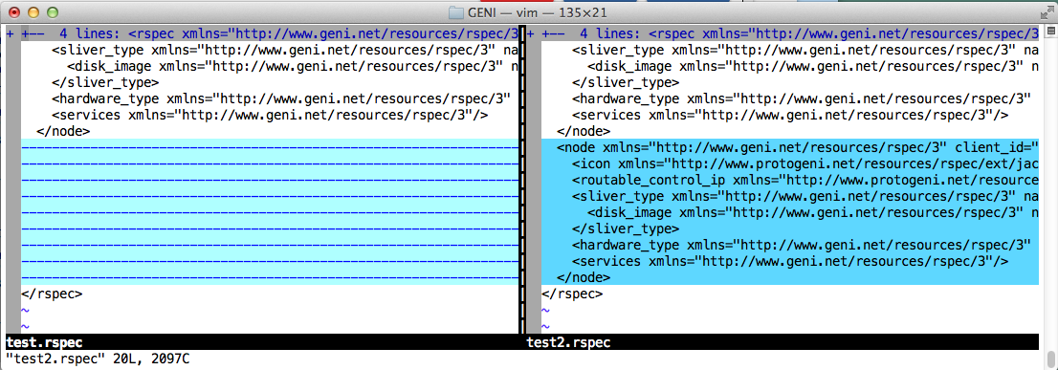Image resolution: width=1058 pixels, height=370 pixels.
Task: Click highlighted '<disk_image' added line
Action: click(813, 212)
